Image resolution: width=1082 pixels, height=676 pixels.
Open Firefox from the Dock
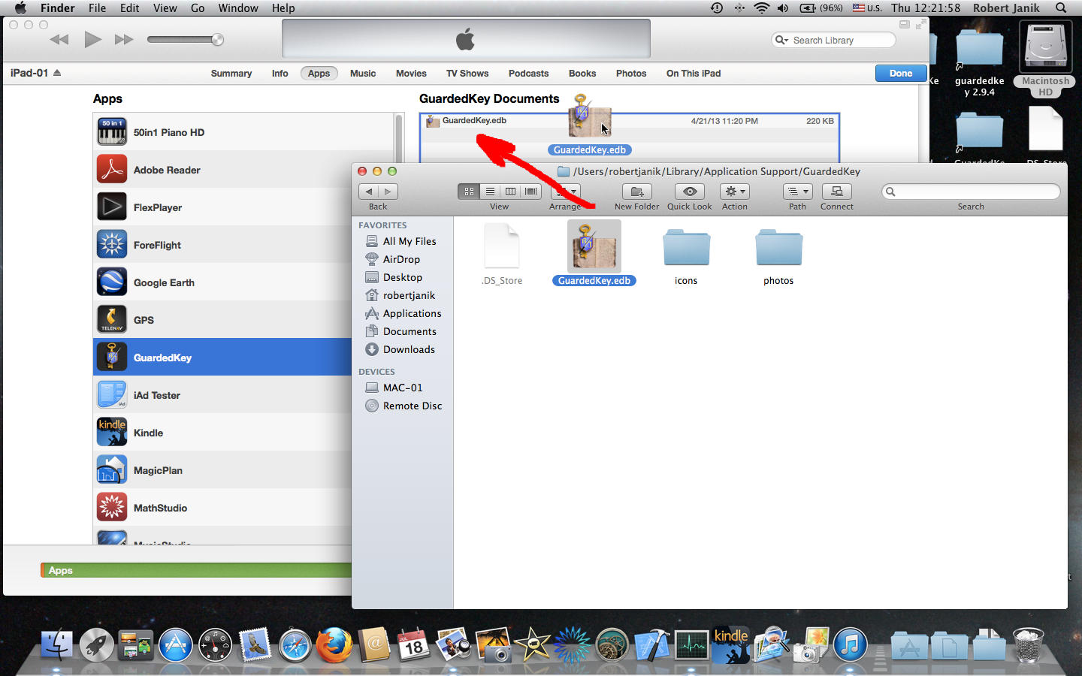(x=334, y=644)
